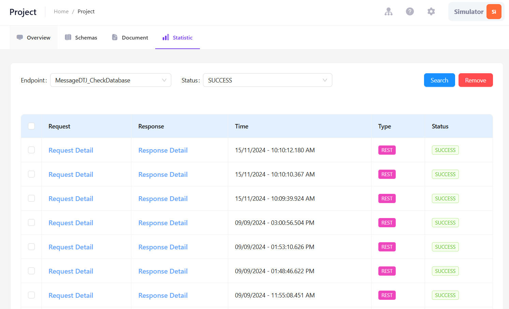Check the row for 10:09:39.924 AM
The width and height of the screenshot is (509, 309).
point(31,198)
